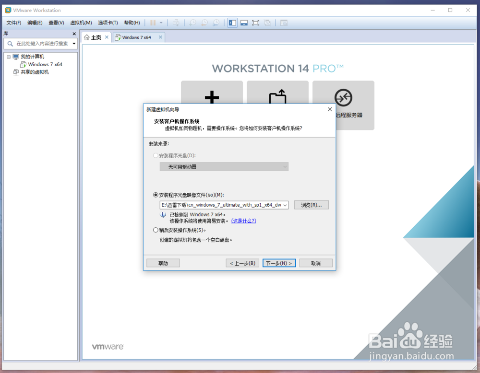Click the send Ctrl+Alt+Del toolbar icon
This screenshot has height=373, width=480.
tap(176, 23)
